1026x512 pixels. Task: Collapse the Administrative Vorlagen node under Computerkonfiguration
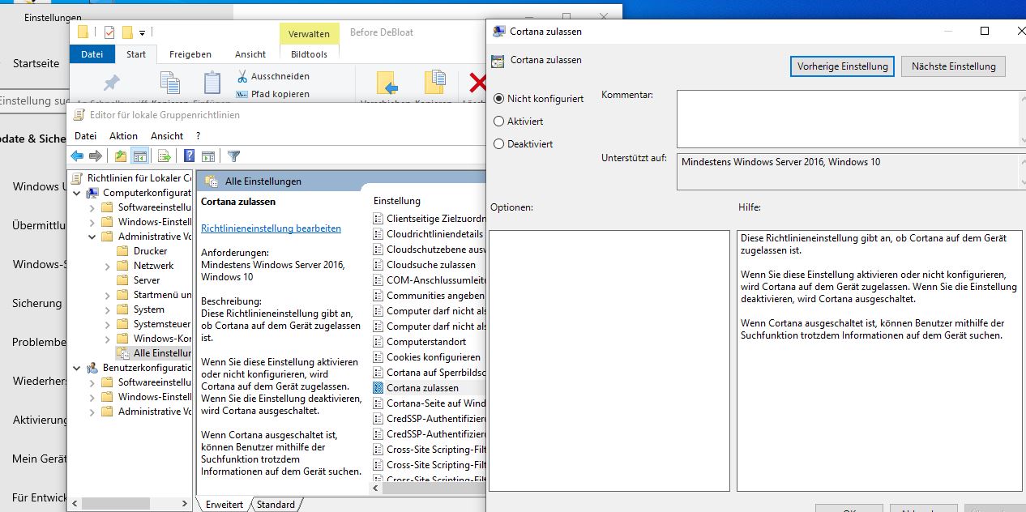click(x=92, y=237)
